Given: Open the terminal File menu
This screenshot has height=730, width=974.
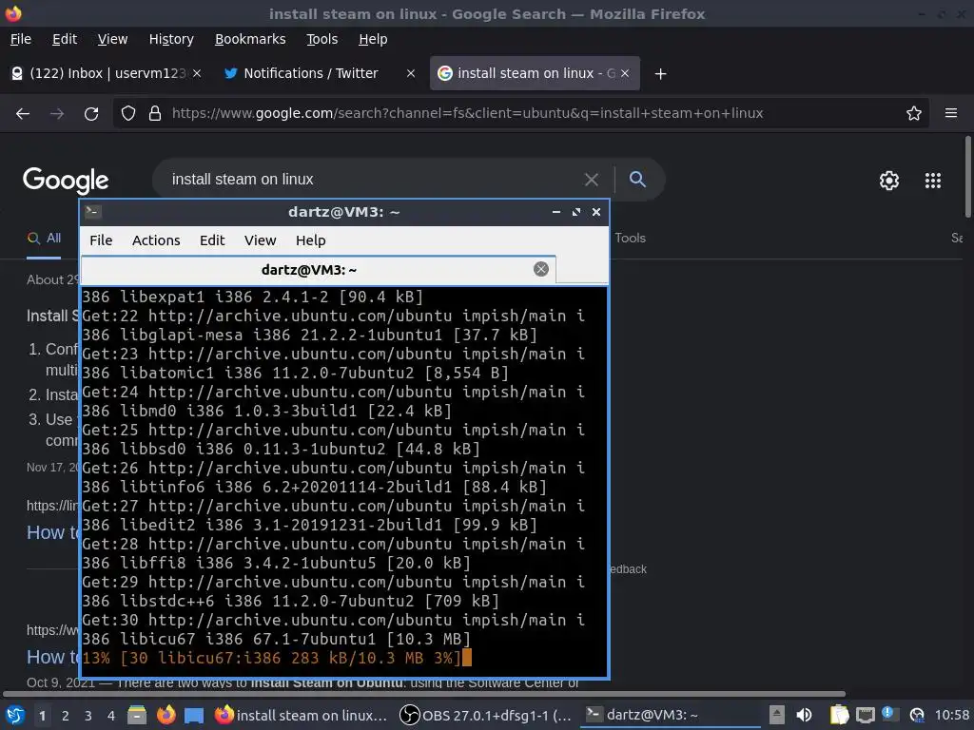Looking at the screenshot, I should [x=101, y=240].
